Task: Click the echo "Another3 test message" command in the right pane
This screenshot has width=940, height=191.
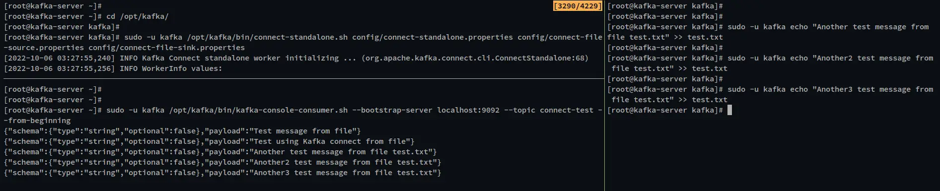Action: (770, 94)
